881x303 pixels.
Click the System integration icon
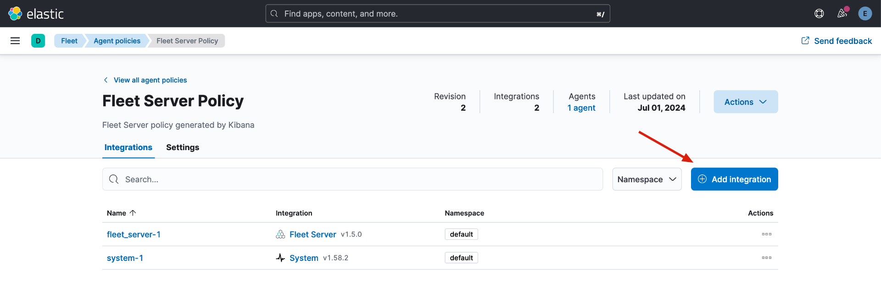(280, 258)
